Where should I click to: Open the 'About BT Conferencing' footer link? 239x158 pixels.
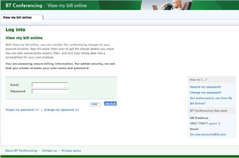[21, 150]
